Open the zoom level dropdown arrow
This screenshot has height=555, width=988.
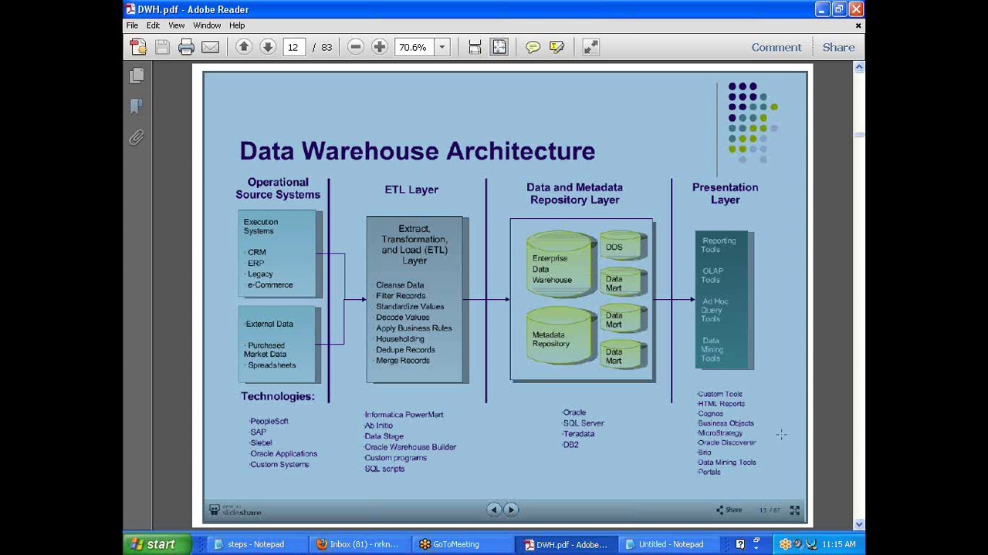[x=442, y=48]
